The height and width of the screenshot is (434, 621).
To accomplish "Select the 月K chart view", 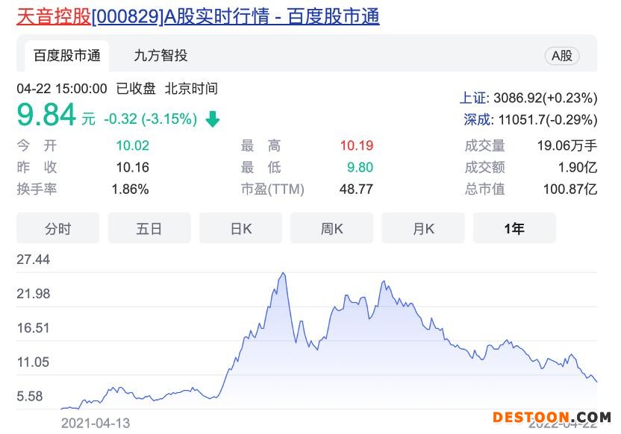I will coord(423,229).
